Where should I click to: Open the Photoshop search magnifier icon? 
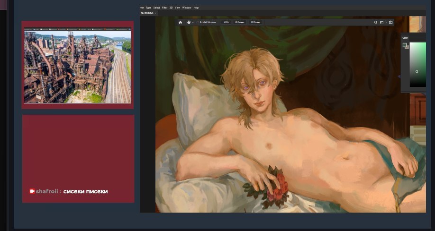tap(376, 22)
